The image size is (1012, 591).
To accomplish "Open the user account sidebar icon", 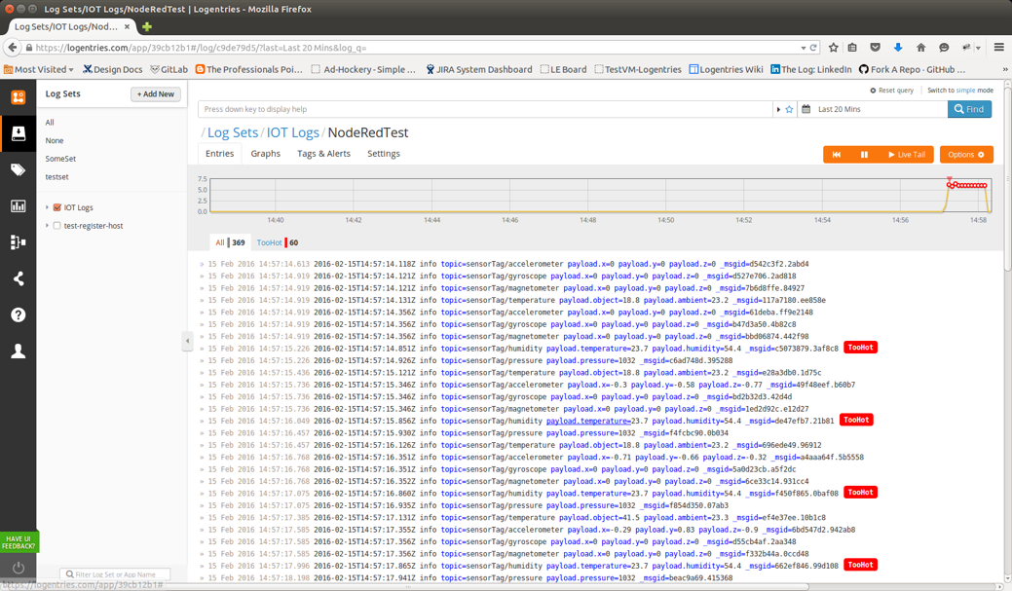I will [18, 351].
